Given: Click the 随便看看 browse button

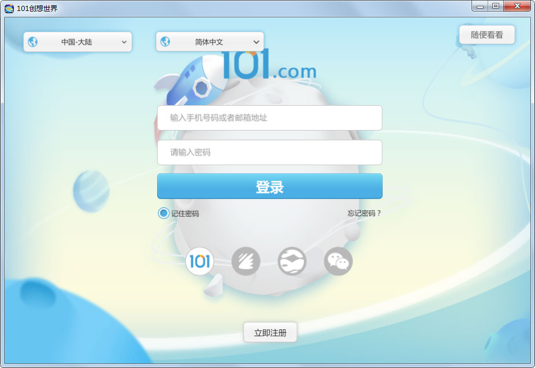Looking at the screenshot, I should pos(487,35).
